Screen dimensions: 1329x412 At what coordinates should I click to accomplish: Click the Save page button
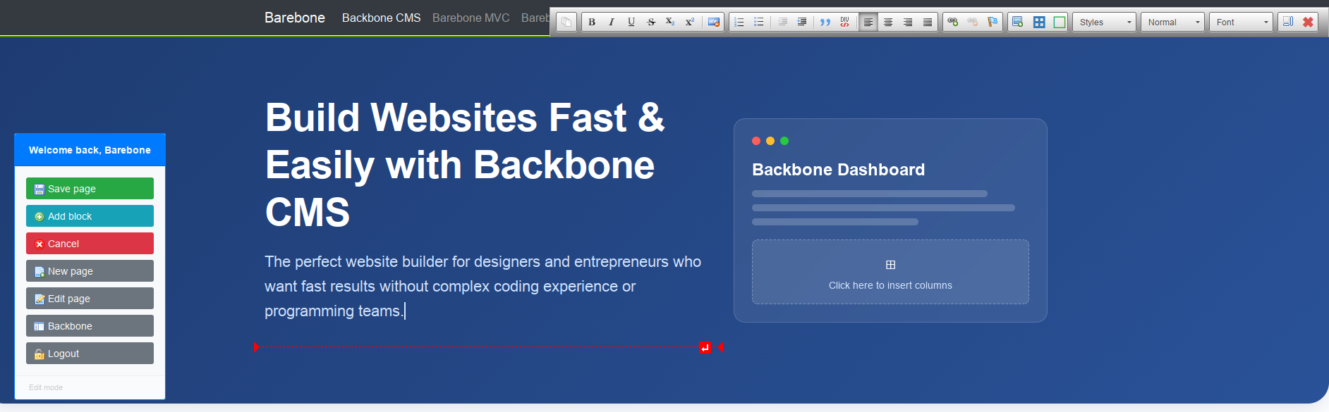(90, 189)
